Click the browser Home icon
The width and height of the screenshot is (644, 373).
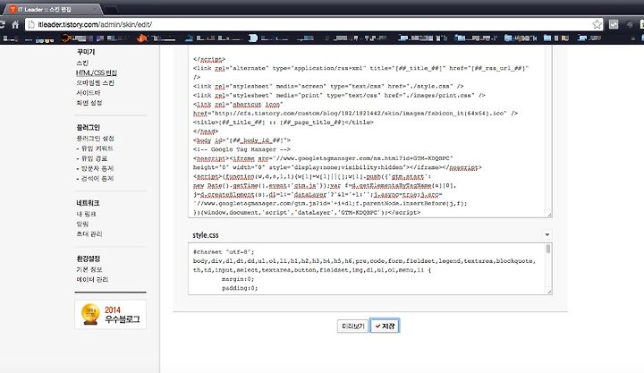(15, 25)
